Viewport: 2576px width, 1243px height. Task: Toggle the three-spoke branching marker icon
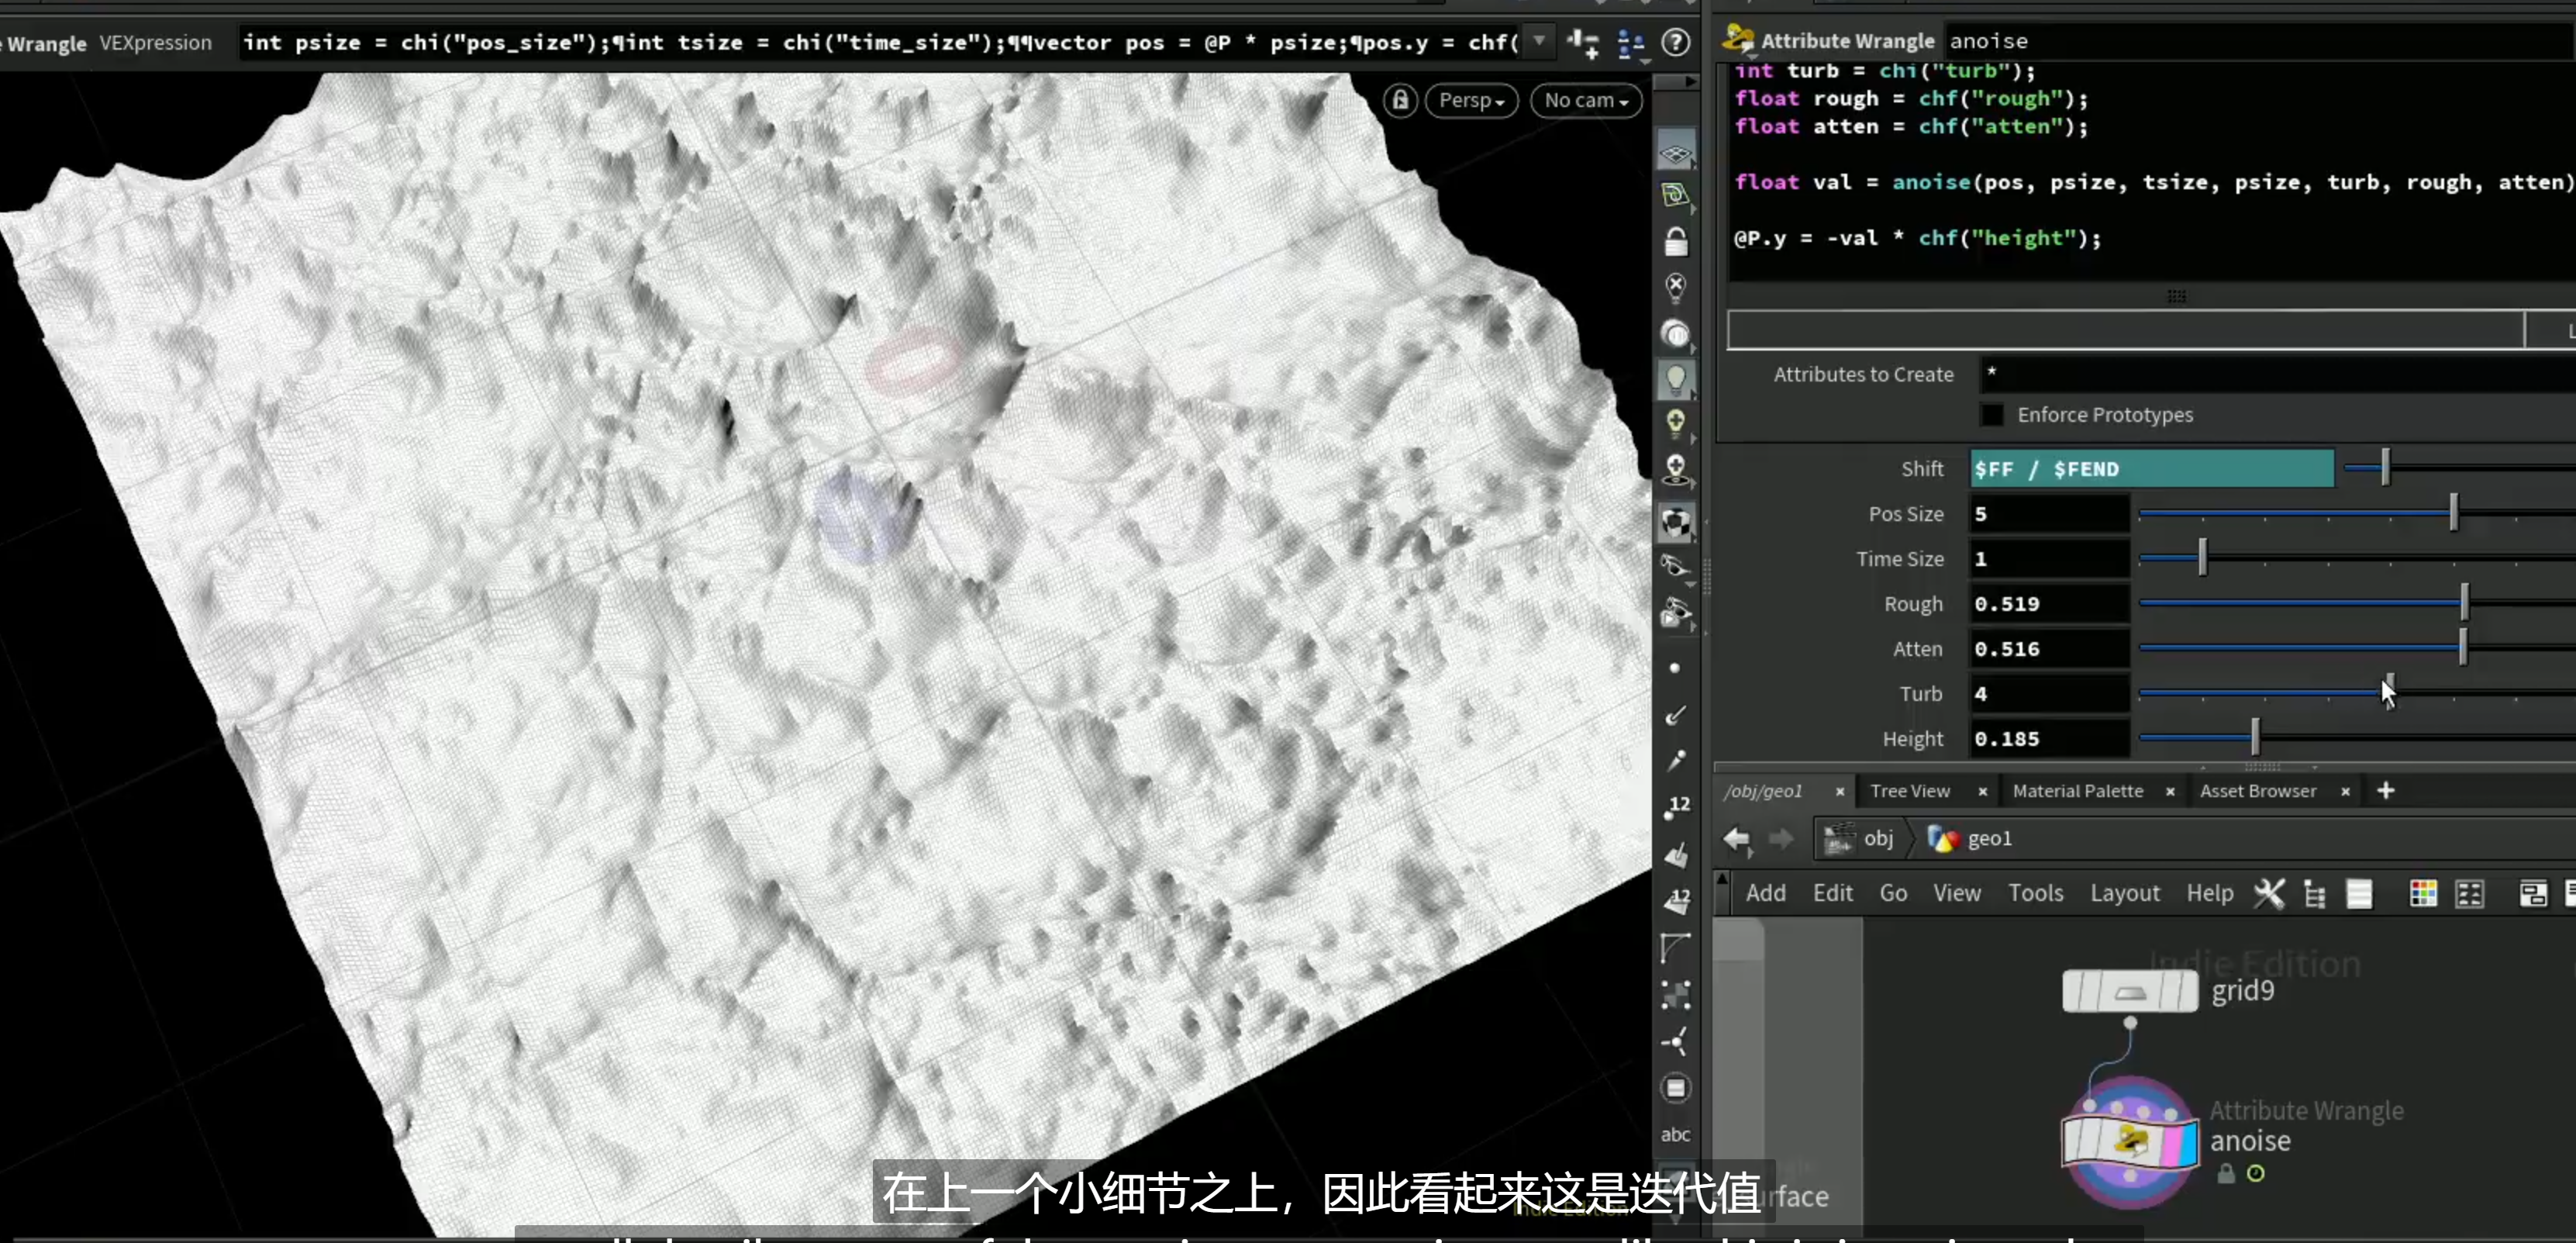(1676, 1041)
